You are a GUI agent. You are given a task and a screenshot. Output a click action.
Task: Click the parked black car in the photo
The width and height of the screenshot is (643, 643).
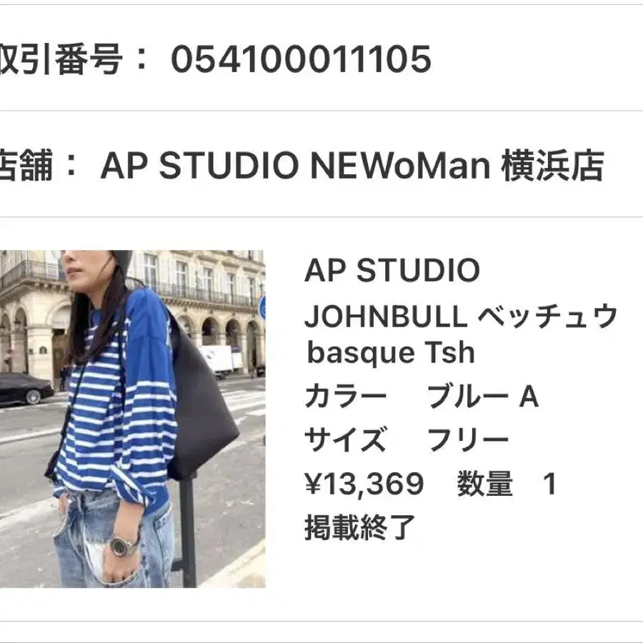pyautogui.click(x=26, y=389)
